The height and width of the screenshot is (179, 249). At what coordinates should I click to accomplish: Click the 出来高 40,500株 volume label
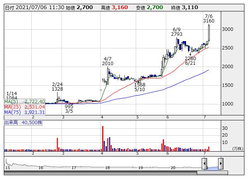[23, 123]
